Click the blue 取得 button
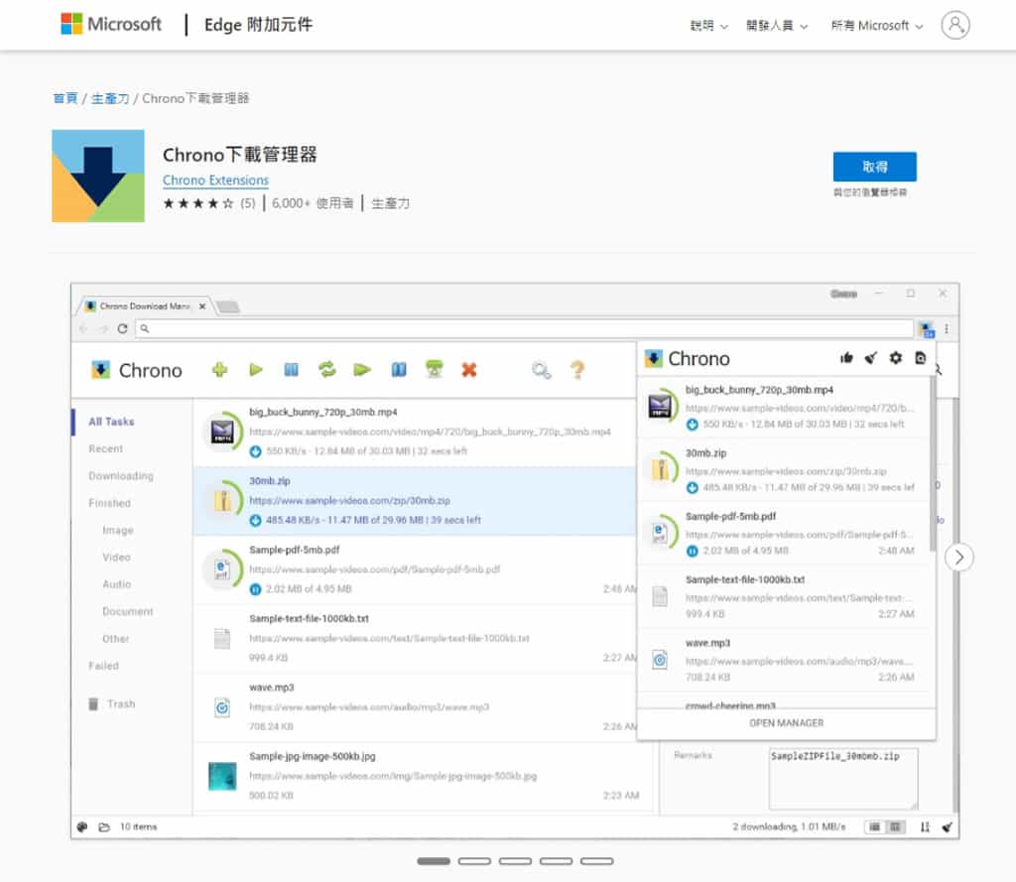This screenshot has height=882, width=1016. pyautogui.click(x=874, y=167)
